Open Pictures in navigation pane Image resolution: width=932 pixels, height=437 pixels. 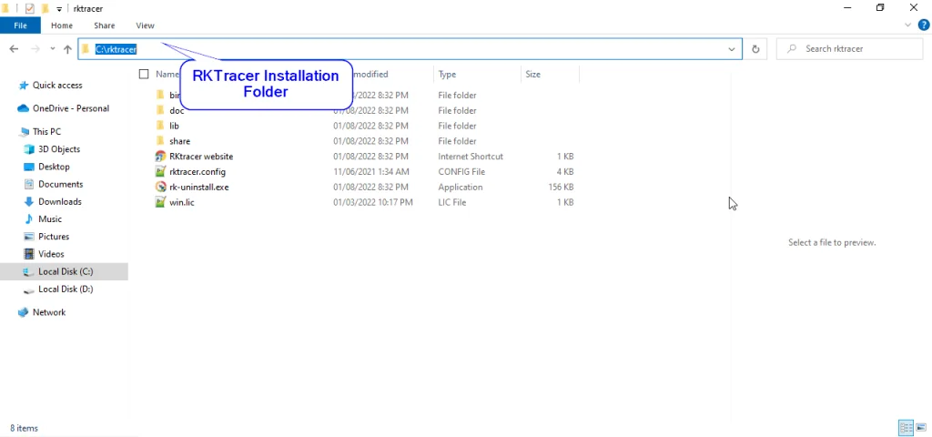54,237
